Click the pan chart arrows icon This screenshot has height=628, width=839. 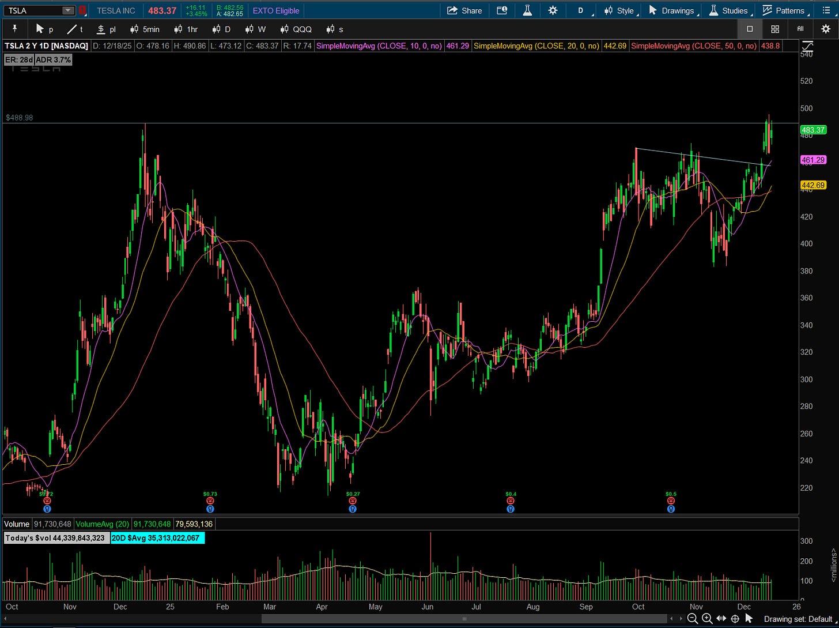(721, 619)
